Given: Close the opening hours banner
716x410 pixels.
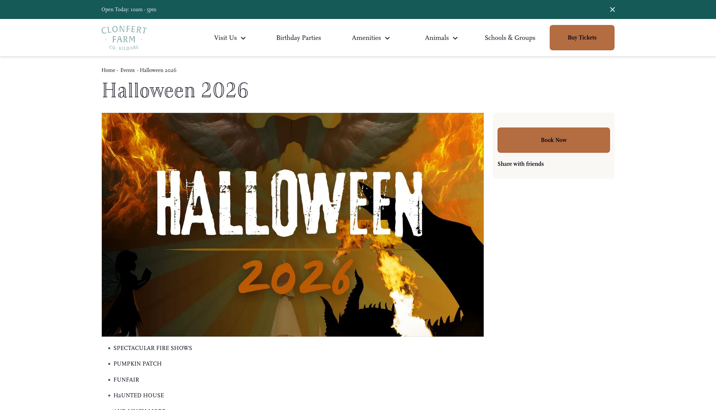Looking at the screenshot, I should pyautogui.click(x=612, y=9).
